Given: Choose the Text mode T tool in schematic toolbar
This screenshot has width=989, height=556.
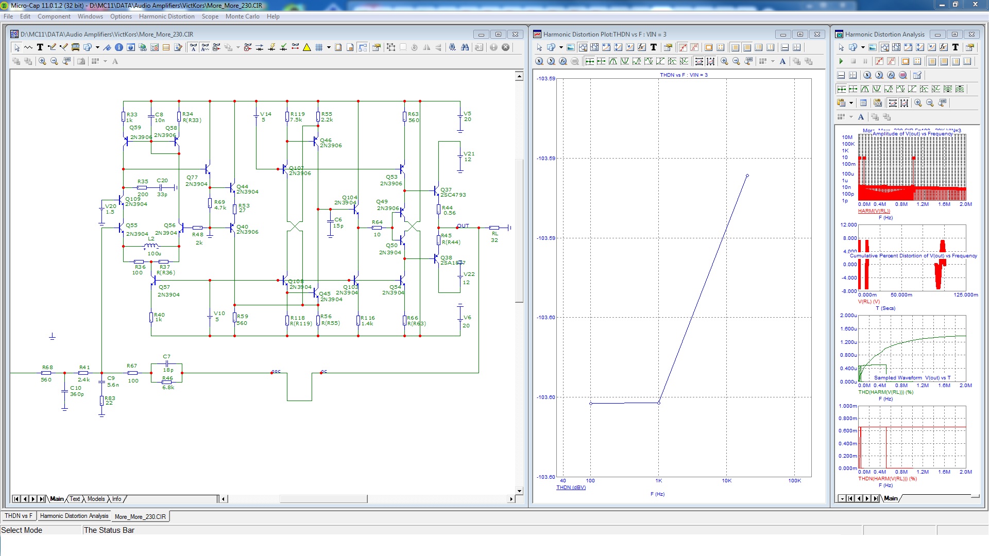Looking at the screenshot, I should tap(40, 47).
